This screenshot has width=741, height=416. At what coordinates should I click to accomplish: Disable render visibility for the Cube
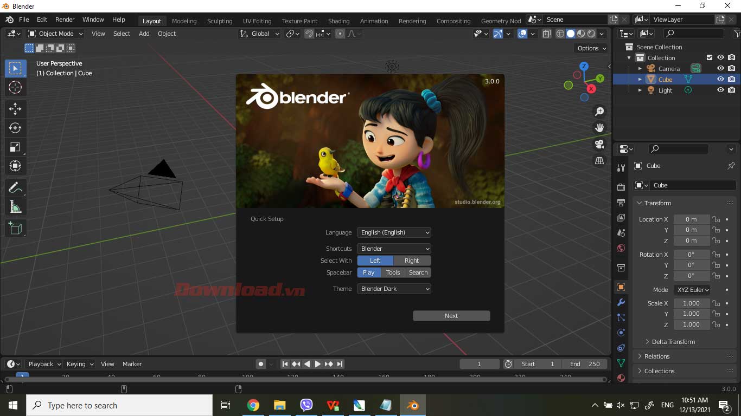click(x=731, y=79)
